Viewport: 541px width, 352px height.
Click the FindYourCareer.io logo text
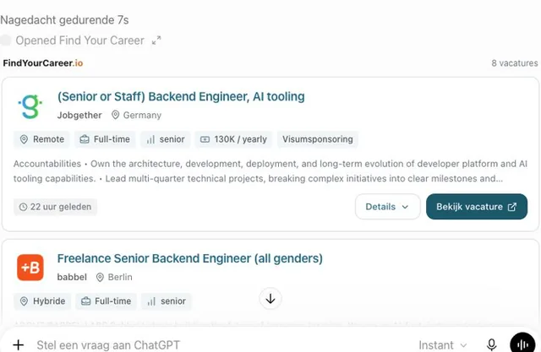tap(43, 63)
